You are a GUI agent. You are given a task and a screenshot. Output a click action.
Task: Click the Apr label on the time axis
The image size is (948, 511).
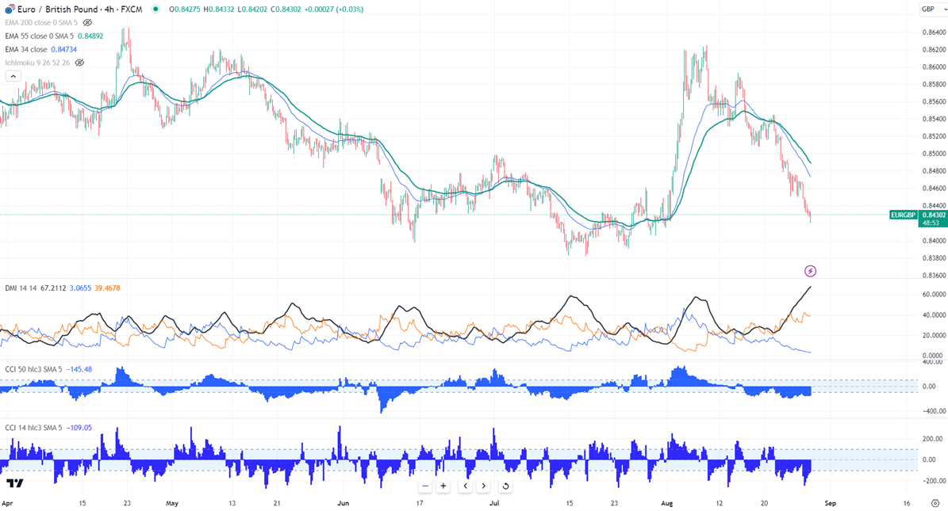coord(7,503)
